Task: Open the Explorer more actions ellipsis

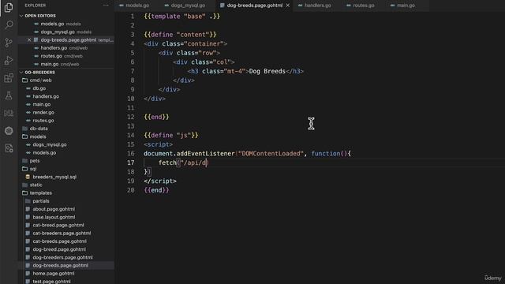Action: pos(106,6)
